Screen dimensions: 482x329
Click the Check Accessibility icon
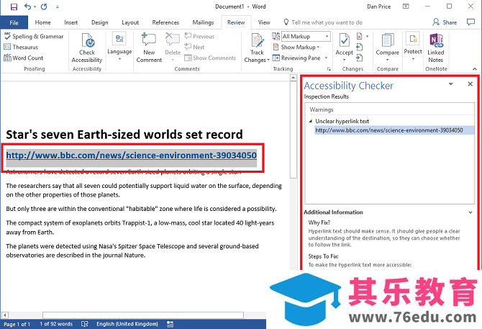[x=88, y=42]
